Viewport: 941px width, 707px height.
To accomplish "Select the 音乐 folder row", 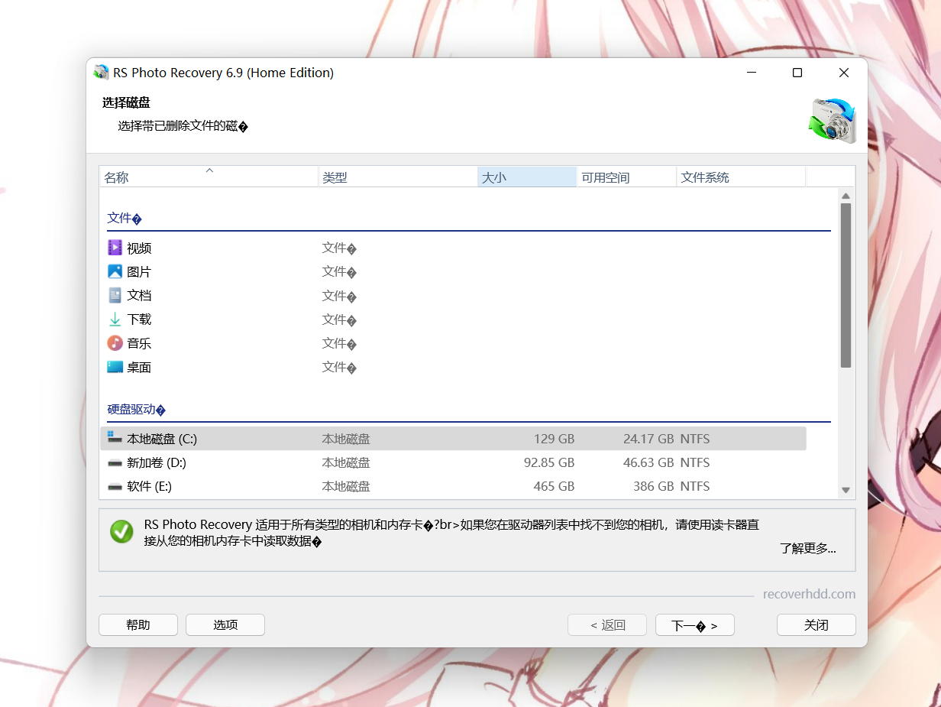I will pos(453,343).
